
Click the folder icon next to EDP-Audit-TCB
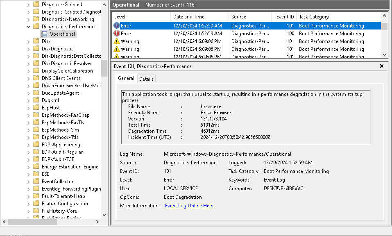36,159
